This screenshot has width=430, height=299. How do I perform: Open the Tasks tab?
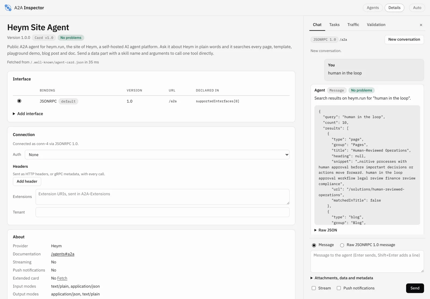coord(334,25)
